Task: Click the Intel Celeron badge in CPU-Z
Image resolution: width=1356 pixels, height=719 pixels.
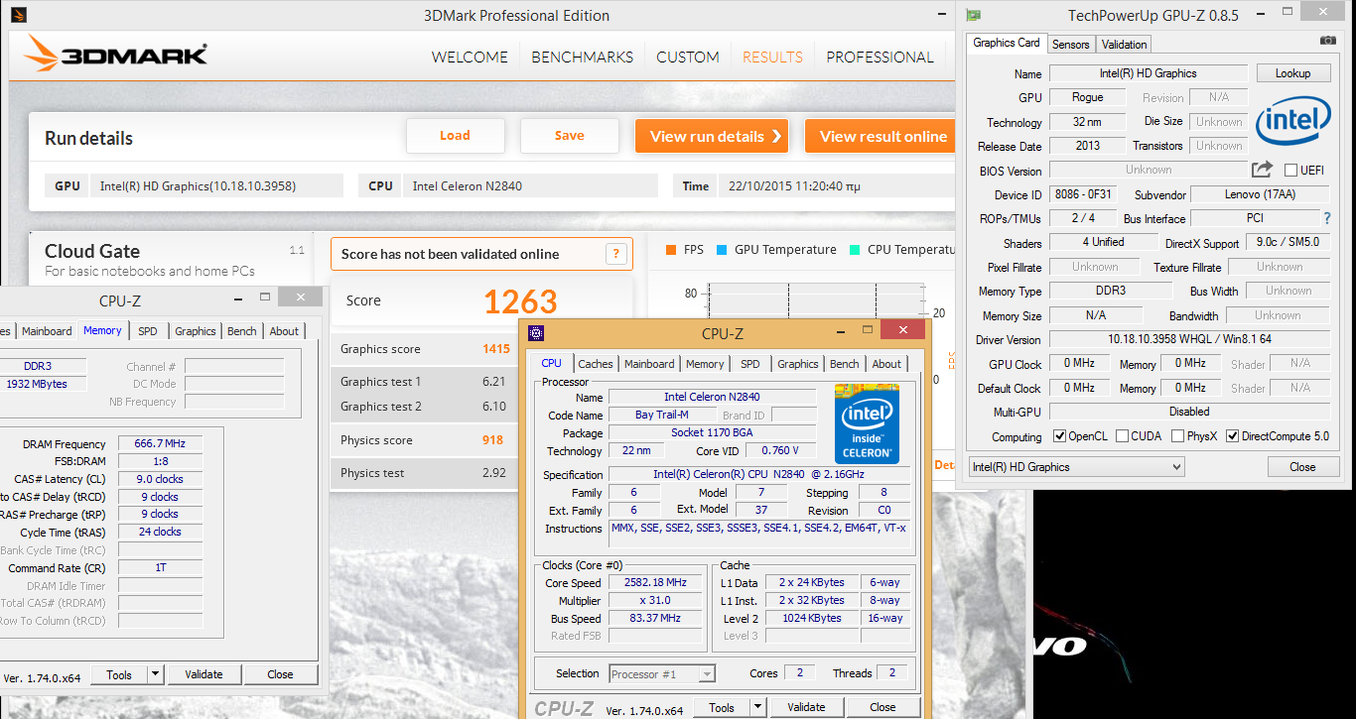Action: (867, 423)
